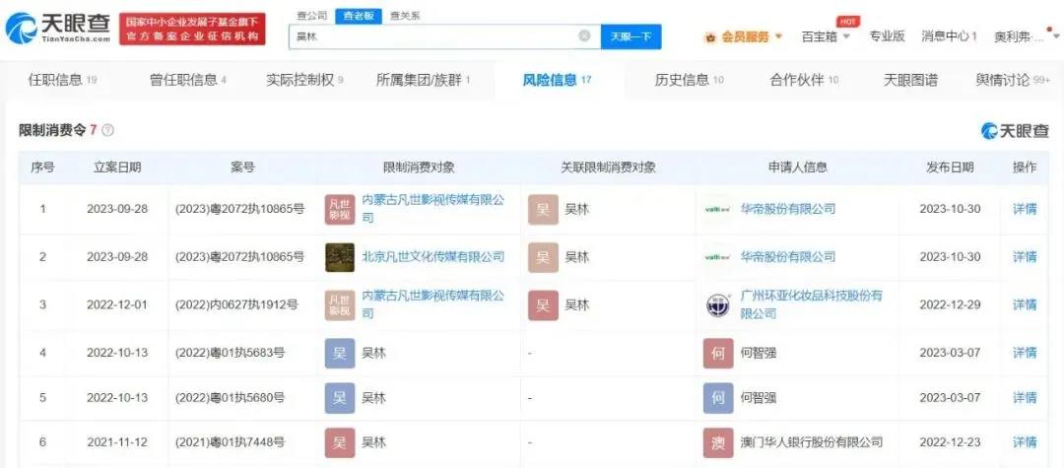Click the 天眼一下 search button

(x=631, y=36)
